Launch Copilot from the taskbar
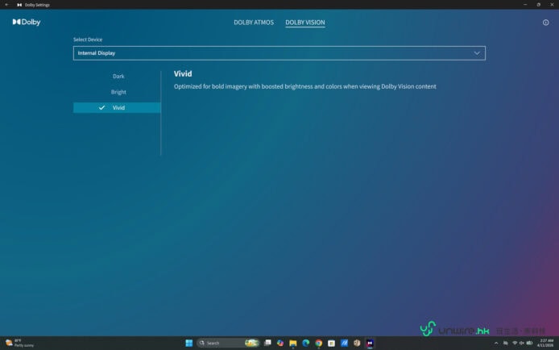The height and width of the screenshot is (350, 559). [x=280, y=344]
